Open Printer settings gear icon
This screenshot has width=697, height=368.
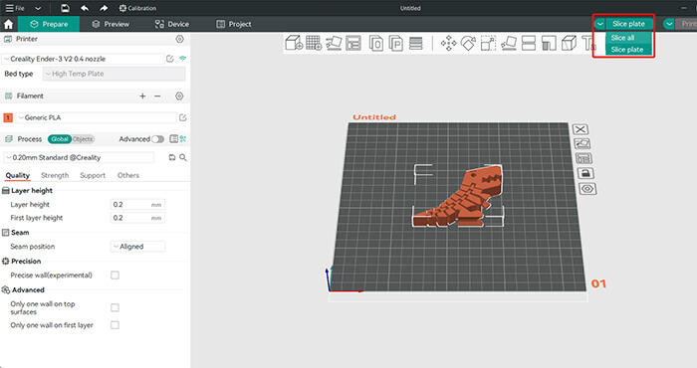click(x=179, y=39)
